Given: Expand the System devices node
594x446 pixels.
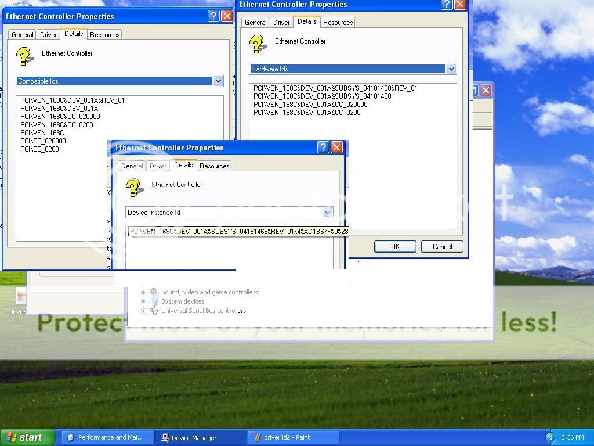Looking at the screenshot, I should point(143,301).
